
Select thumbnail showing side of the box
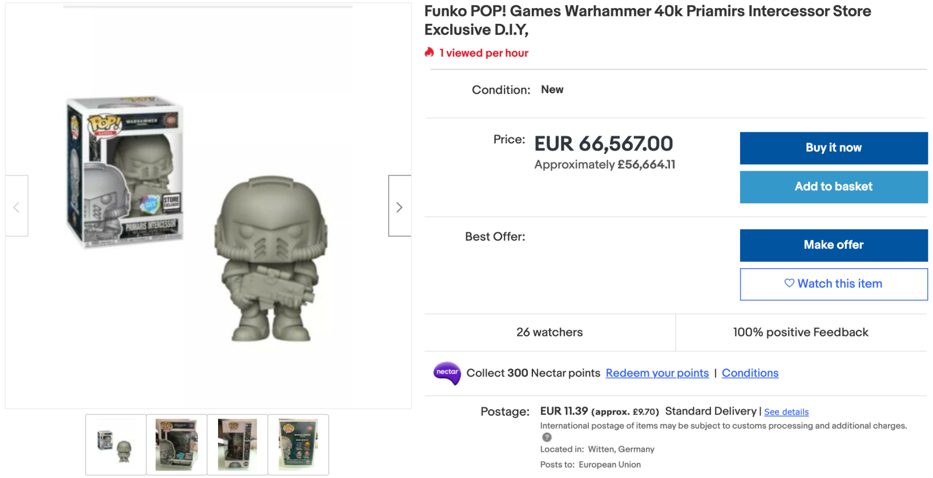pyautogui.click(x=237, y=445)
